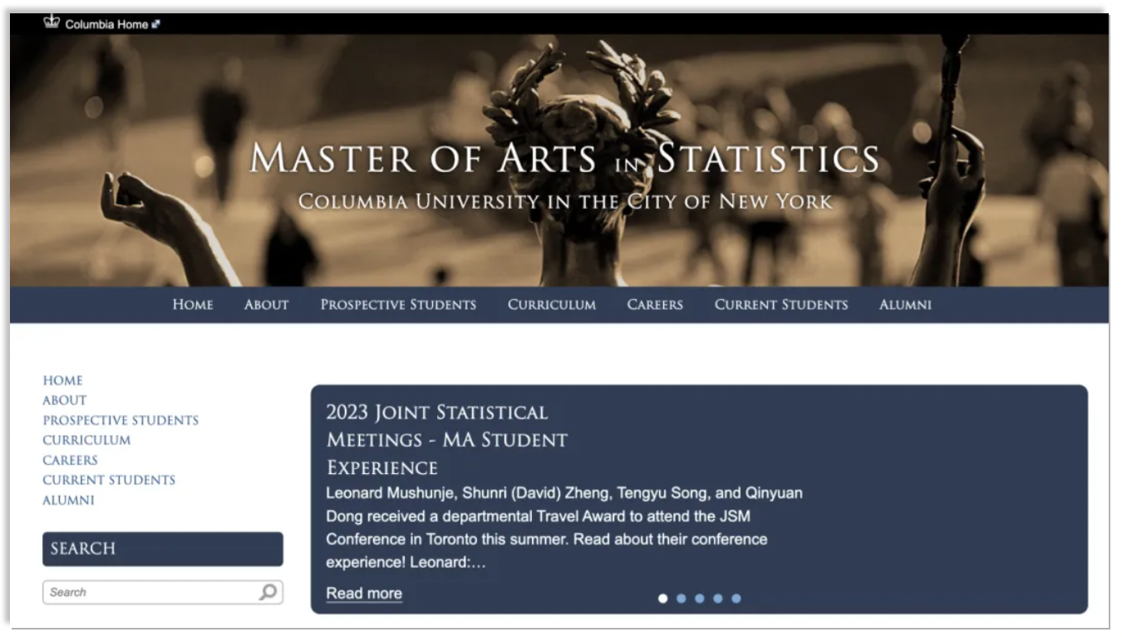This screenshot has width=1122, height=637.
Task: Select the fifth carousel slide dot
Action: (736, 598)
